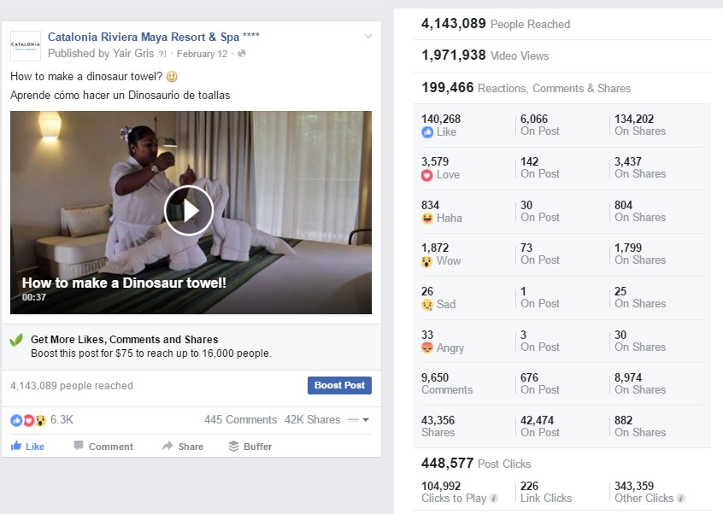Screen dimensions: 723x514
Task: Open the 445 Comments link
Action: point(240,419)
